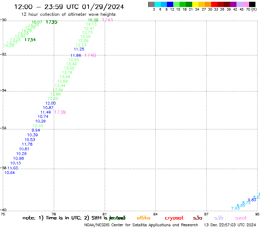The width and height of the screenshot is (260, 228).
Task: Click the 'swot' satellite label
Action: tap(241, 218)
